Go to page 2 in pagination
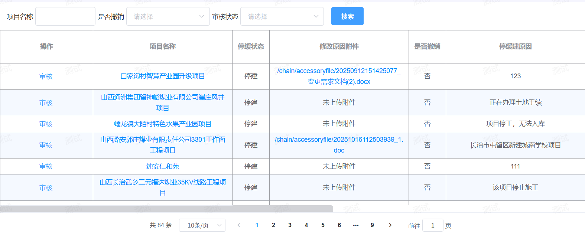This screenshot has width=585, height=232. coord(273,225)
